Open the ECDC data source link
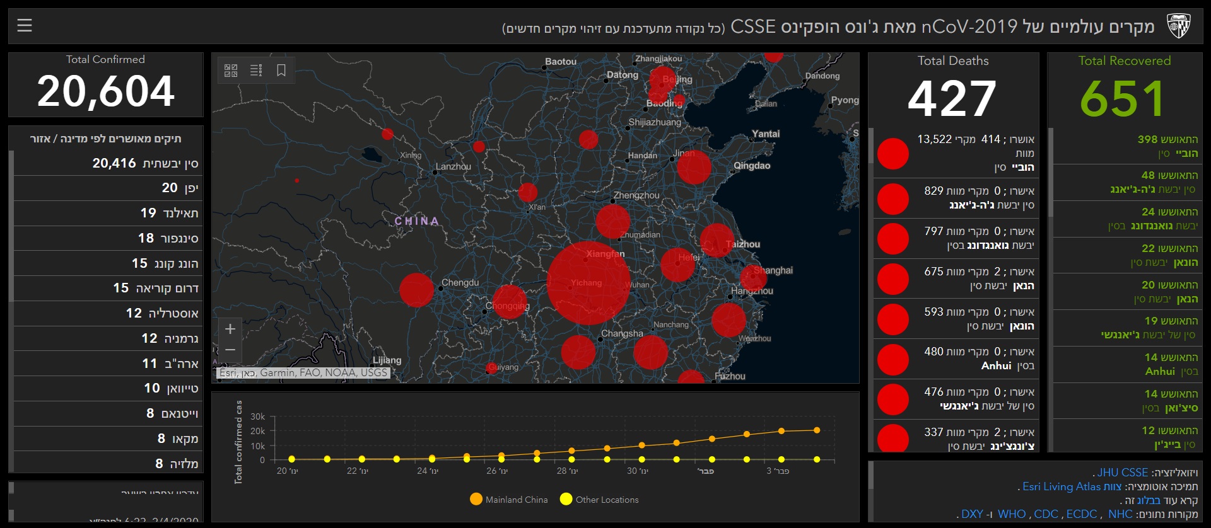Viewport: 1211px width, 528px height. coord(1082,514)
